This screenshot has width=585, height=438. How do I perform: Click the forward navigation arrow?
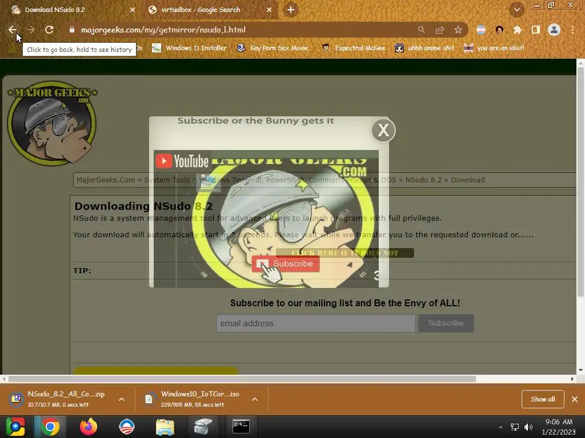click(x=31, y=30)
